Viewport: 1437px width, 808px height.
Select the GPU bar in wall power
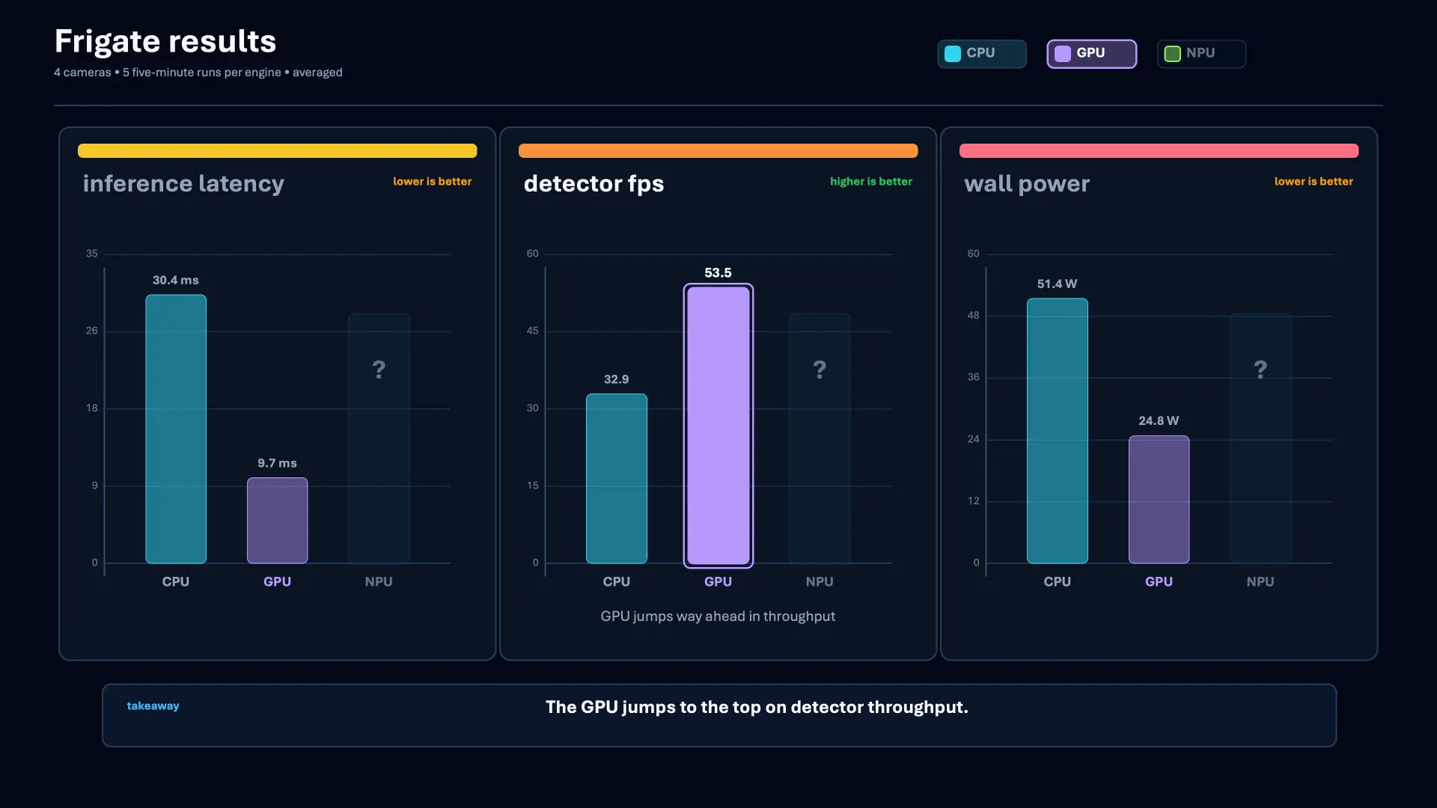(1159, 499)
